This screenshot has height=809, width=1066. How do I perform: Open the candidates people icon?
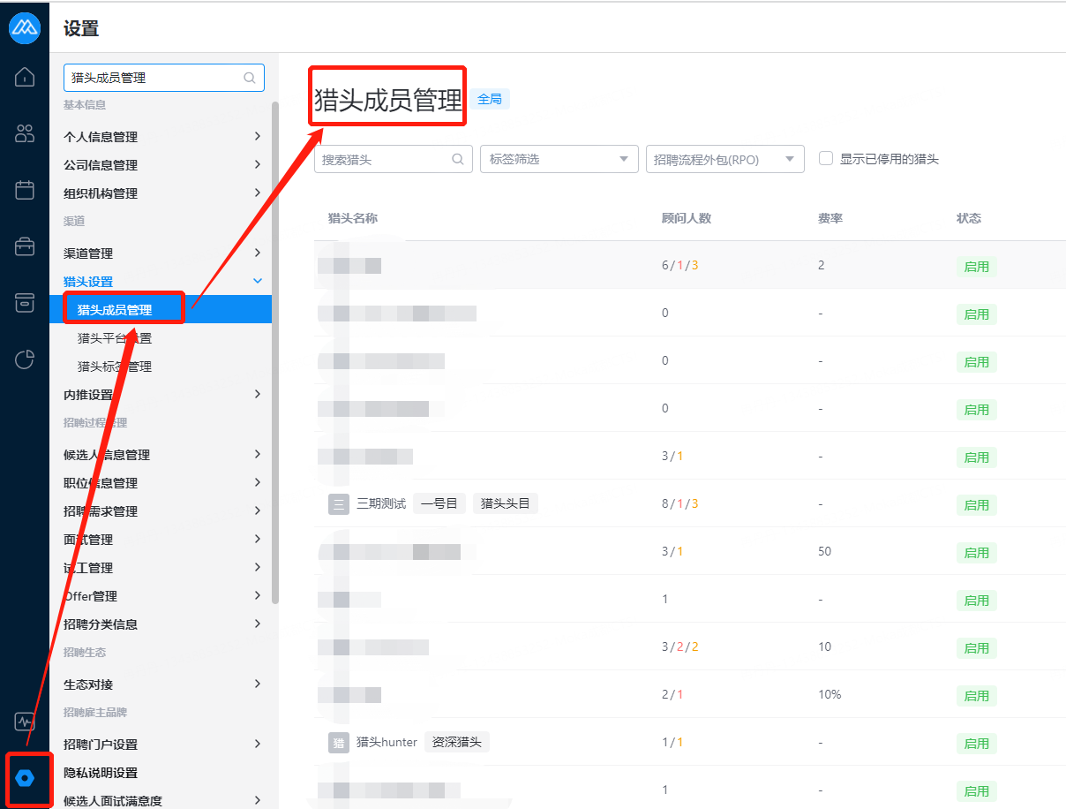(25, 133)
